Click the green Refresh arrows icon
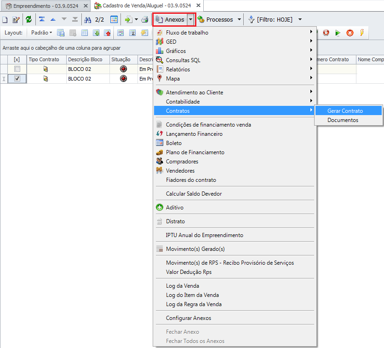This screenshot has width=384, height=348. pyautogui.click(x=29, y=19)
